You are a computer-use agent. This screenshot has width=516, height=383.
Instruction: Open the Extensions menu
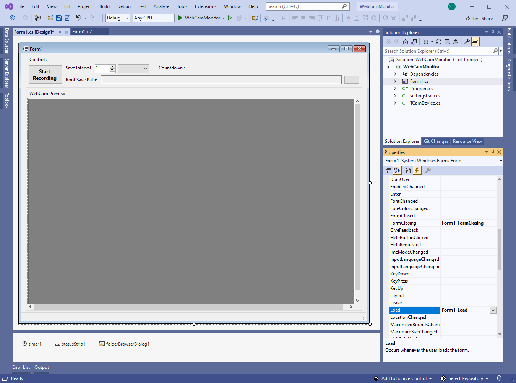205,6
